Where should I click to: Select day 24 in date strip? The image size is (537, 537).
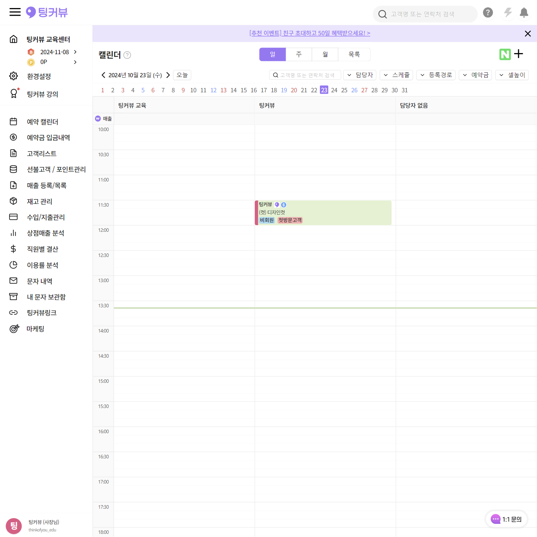pos(334,90)
